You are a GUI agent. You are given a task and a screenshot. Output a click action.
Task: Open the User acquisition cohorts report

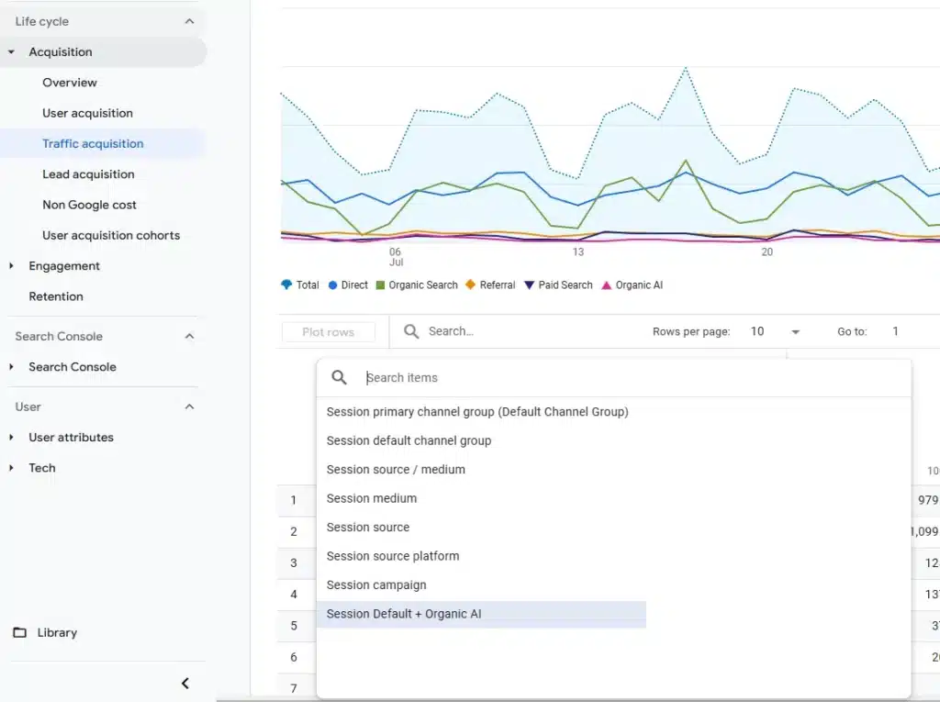110,235
